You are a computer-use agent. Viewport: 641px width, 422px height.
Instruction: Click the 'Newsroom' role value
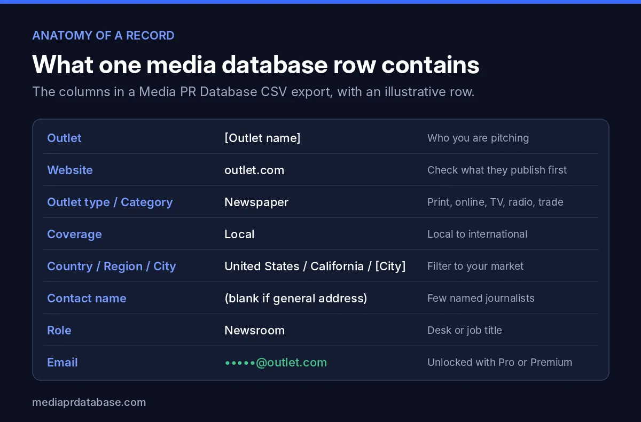click(254, 330)
